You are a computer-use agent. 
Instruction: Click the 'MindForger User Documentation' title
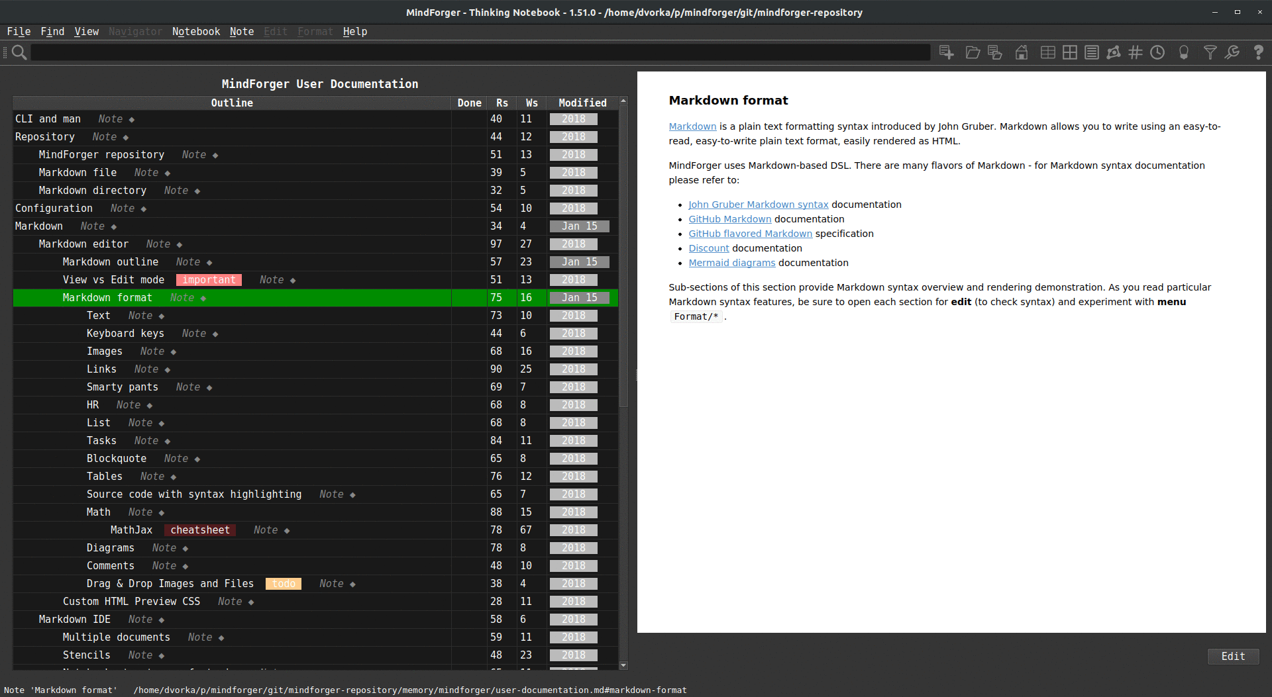tap(320, 84)
